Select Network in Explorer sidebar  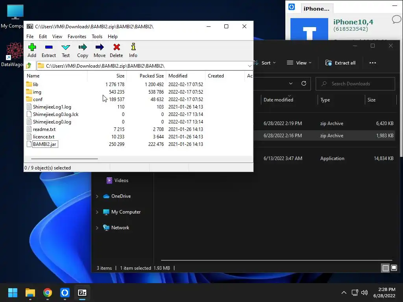click(x=116, y=228)
